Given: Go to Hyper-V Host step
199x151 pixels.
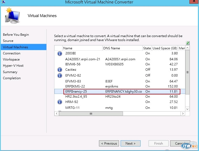Looking at the screenshot, I should [13, 66].
